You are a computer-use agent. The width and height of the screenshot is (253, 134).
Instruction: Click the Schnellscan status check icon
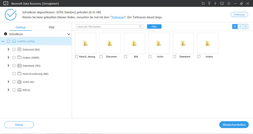[x=6, y=34]
